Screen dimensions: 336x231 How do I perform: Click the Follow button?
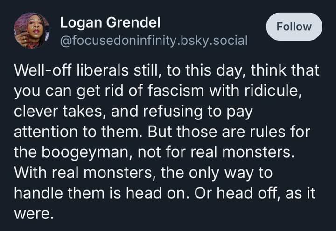(294, 27)
